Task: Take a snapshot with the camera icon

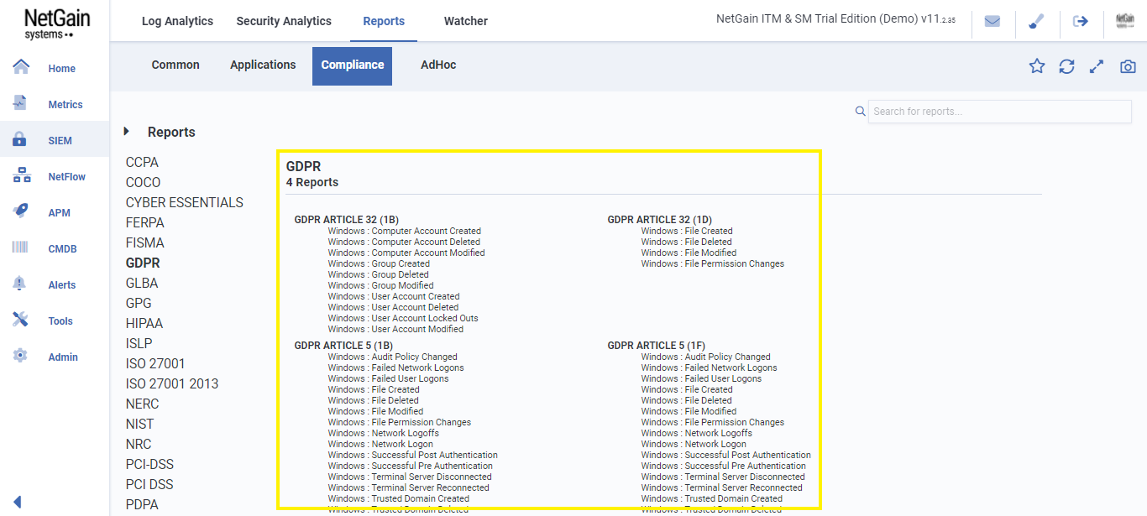Action: pyautogui.click(x=1128, y=66)
